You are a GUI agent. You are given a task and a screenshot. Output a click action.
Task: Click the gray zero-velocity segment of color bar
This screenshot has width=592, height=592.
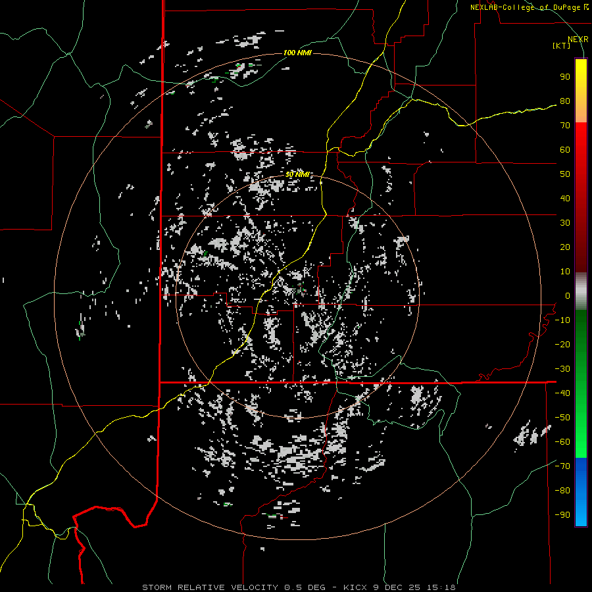click(x=581, y=291)
